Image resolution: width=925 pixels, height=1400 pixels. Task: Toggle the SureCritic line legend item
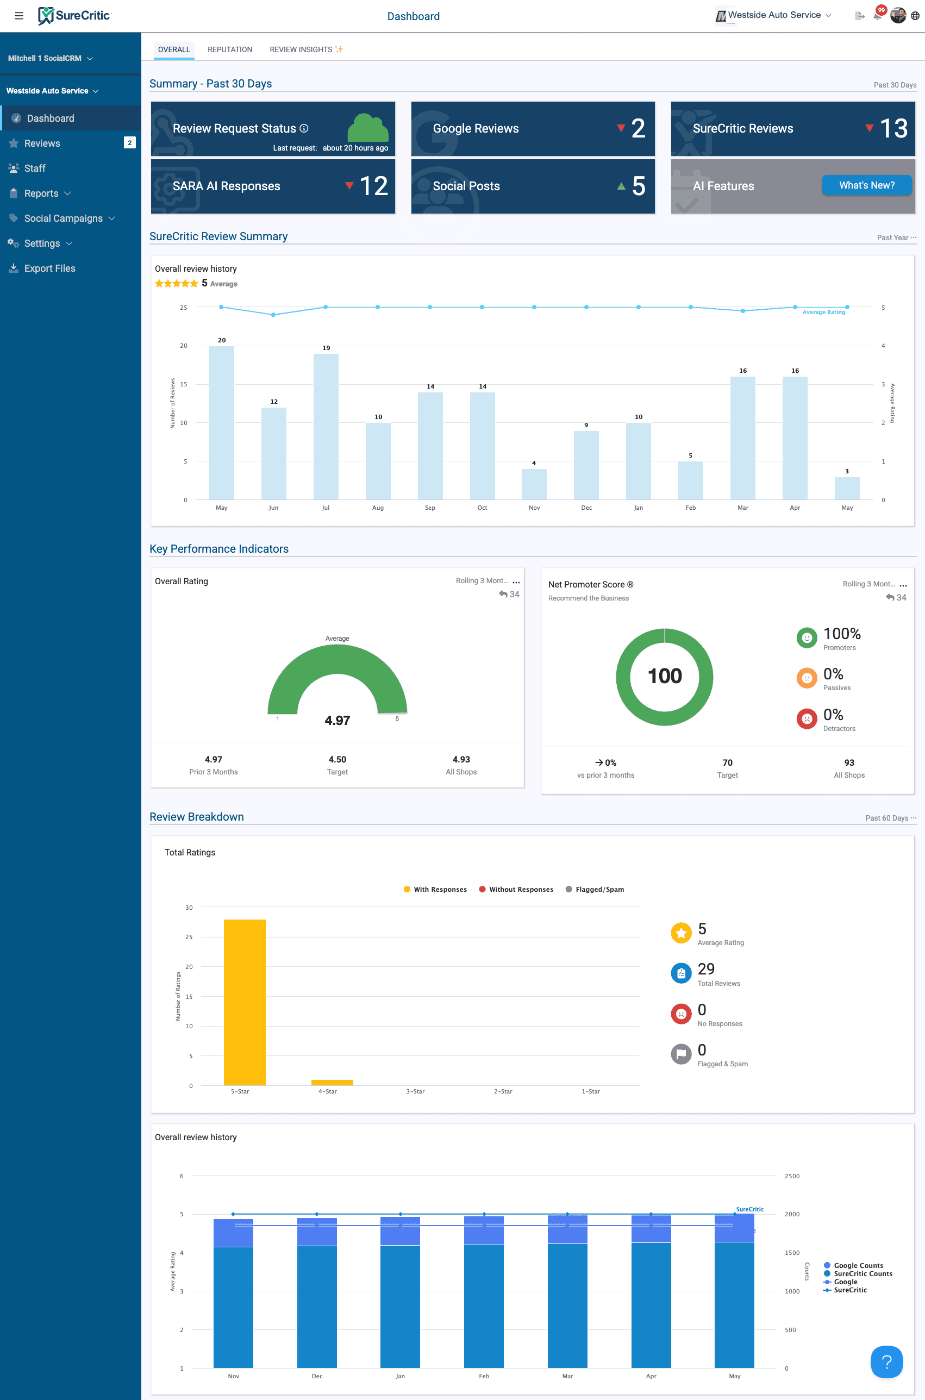(x=845, y=1290)
